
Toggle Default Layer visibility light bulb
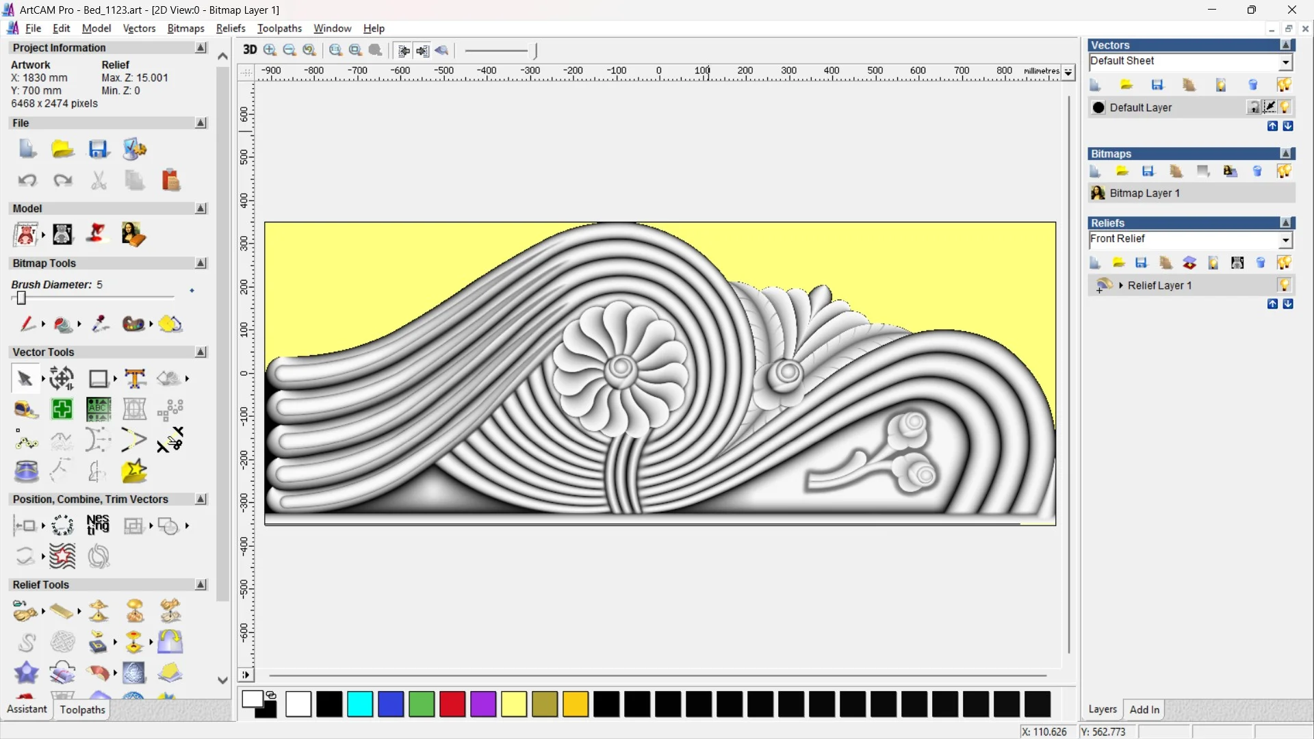coord(1285,107)
